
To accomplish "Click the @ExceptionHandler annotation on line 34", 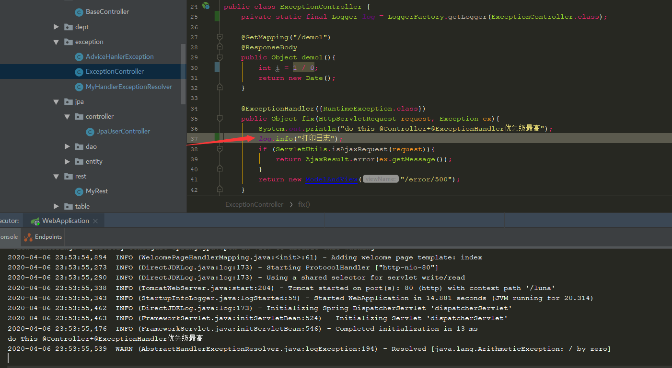I will tap(333, 108).
